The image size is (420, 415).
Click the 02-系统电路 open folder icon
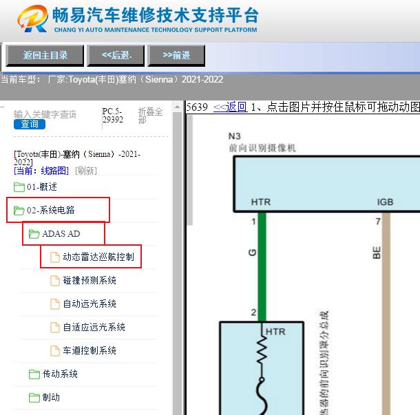pyautogui.click(x=19, y=211)
